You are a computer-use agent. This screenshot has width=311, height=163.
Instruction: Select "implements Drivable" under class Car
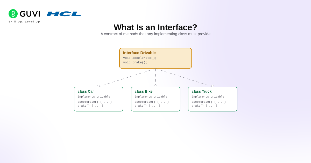[94, 97]
